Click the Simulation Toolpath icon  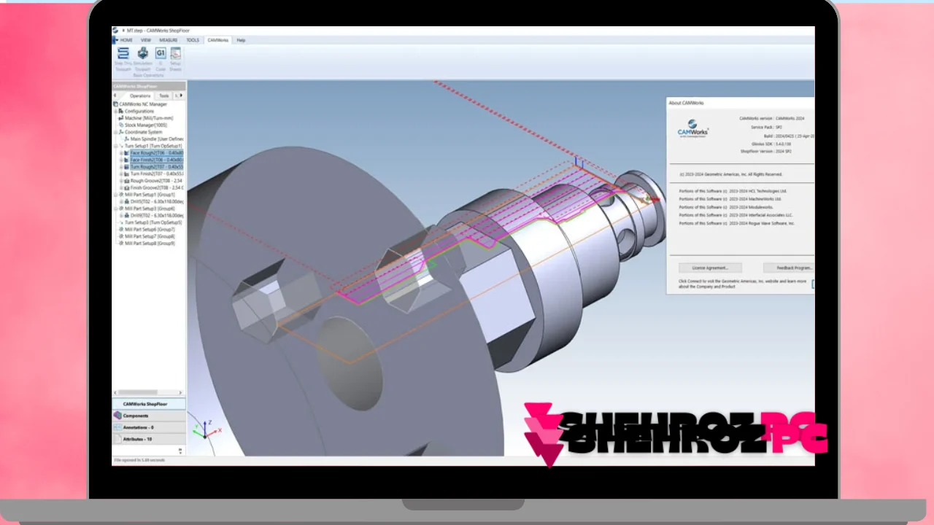click(143, 53)
